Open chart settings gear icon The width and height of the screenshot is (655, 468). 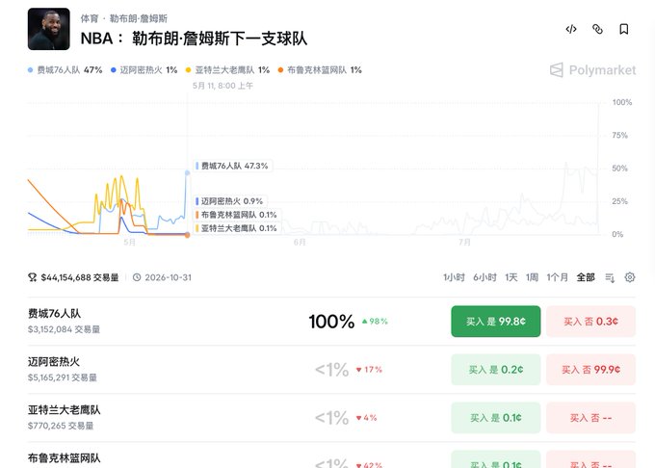[x=630, y=277]
